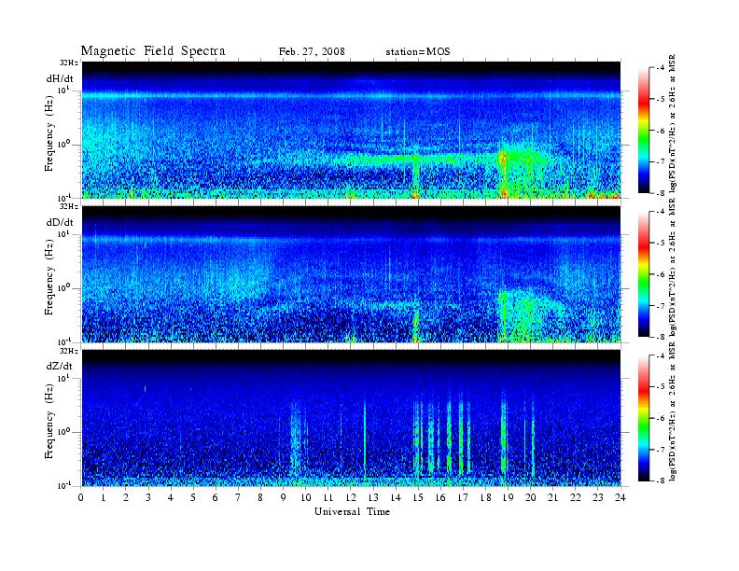Image resolution: width=739 pixels, height=571 pixels.
Task: Click the time axis tick label "15"
Action: [x=418, y=498]
